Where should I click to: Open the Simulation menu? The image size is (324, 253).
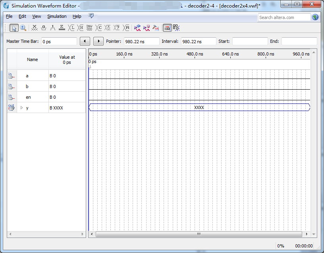57,16
